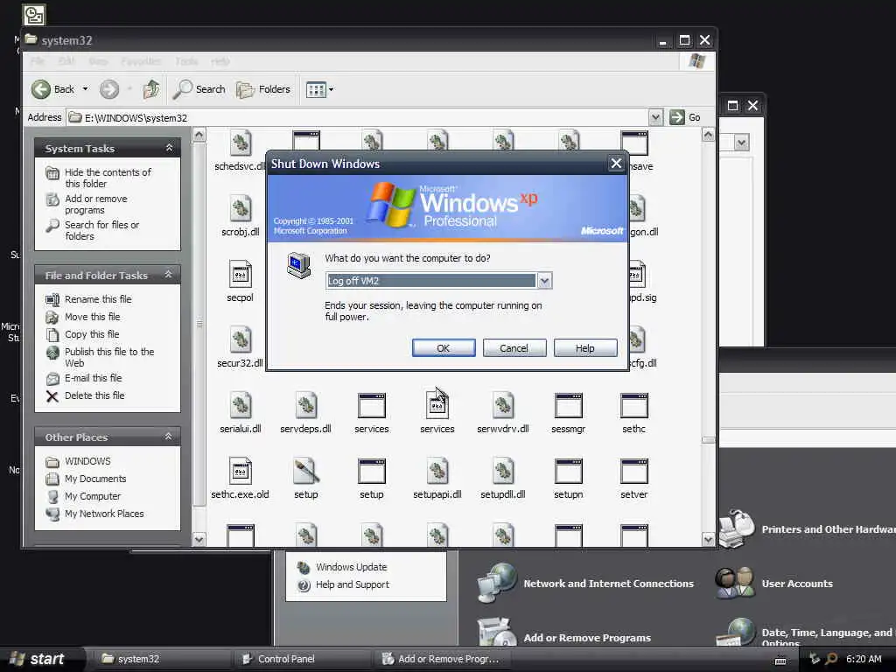Open My Documents in Other Places
Screen dimensions: 896x672
coord(94,479)
